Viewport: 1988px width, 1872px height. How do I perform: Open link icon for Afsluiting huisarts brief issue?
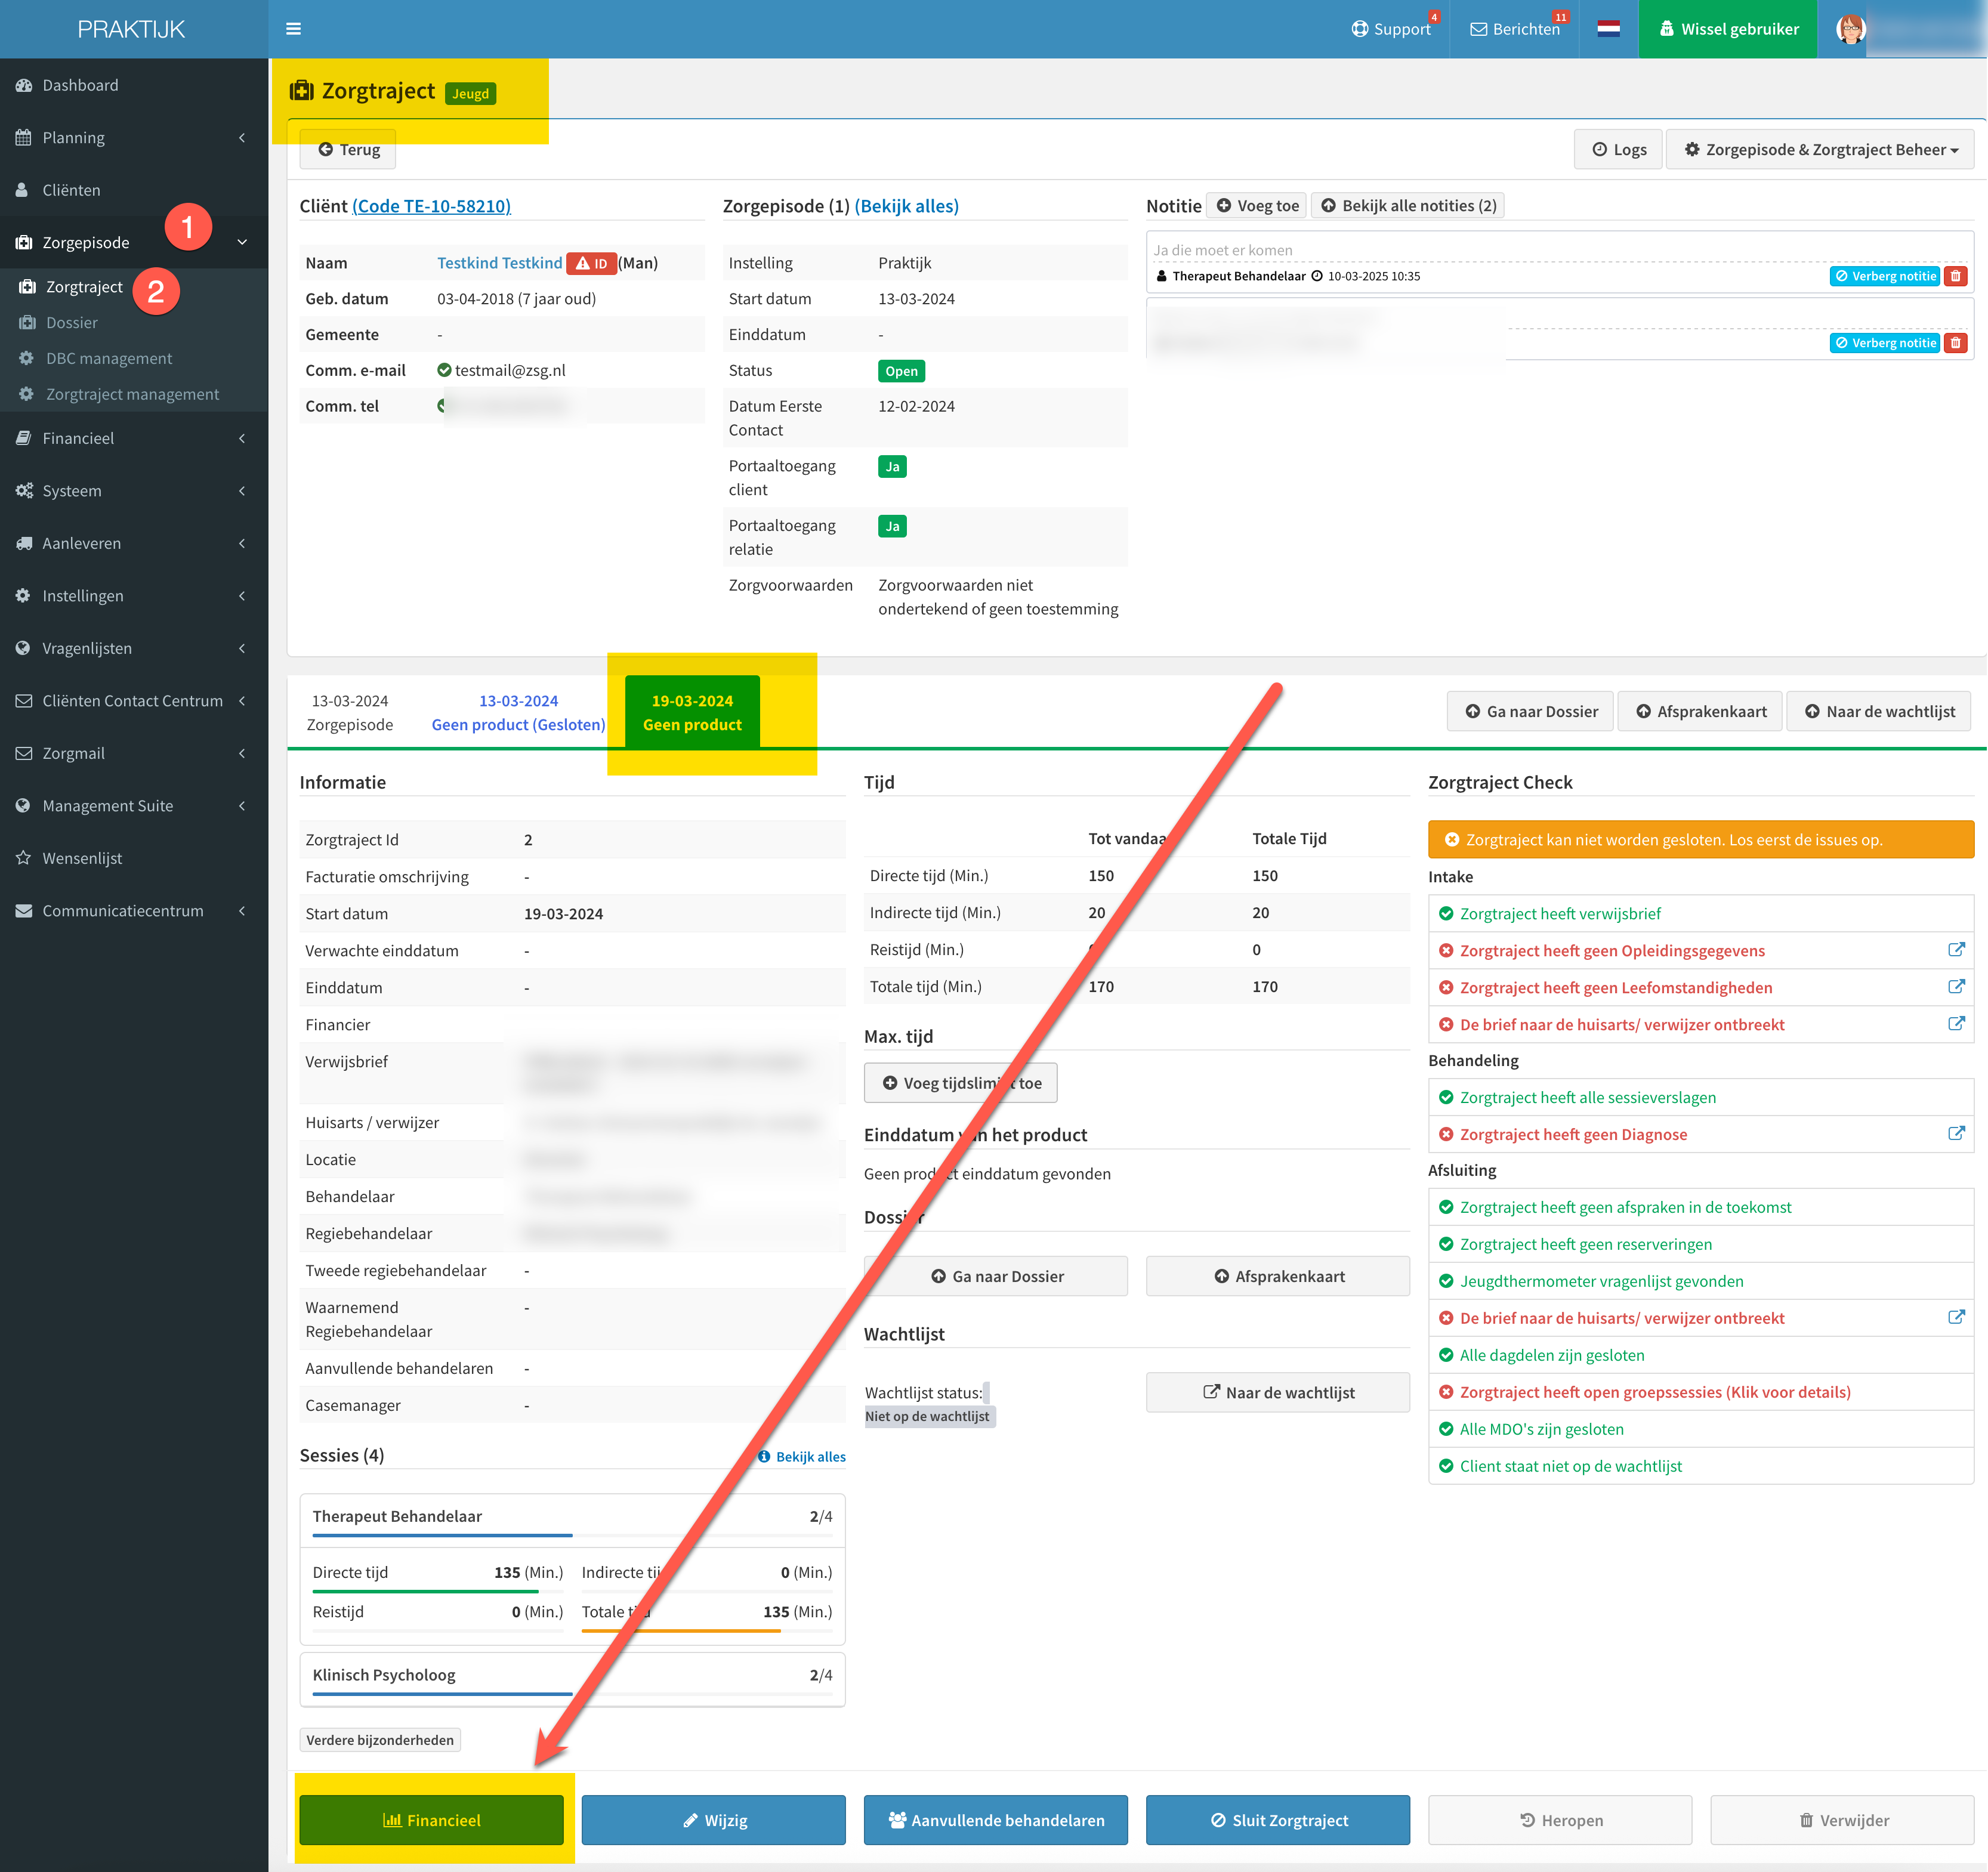[1956, 1318]
